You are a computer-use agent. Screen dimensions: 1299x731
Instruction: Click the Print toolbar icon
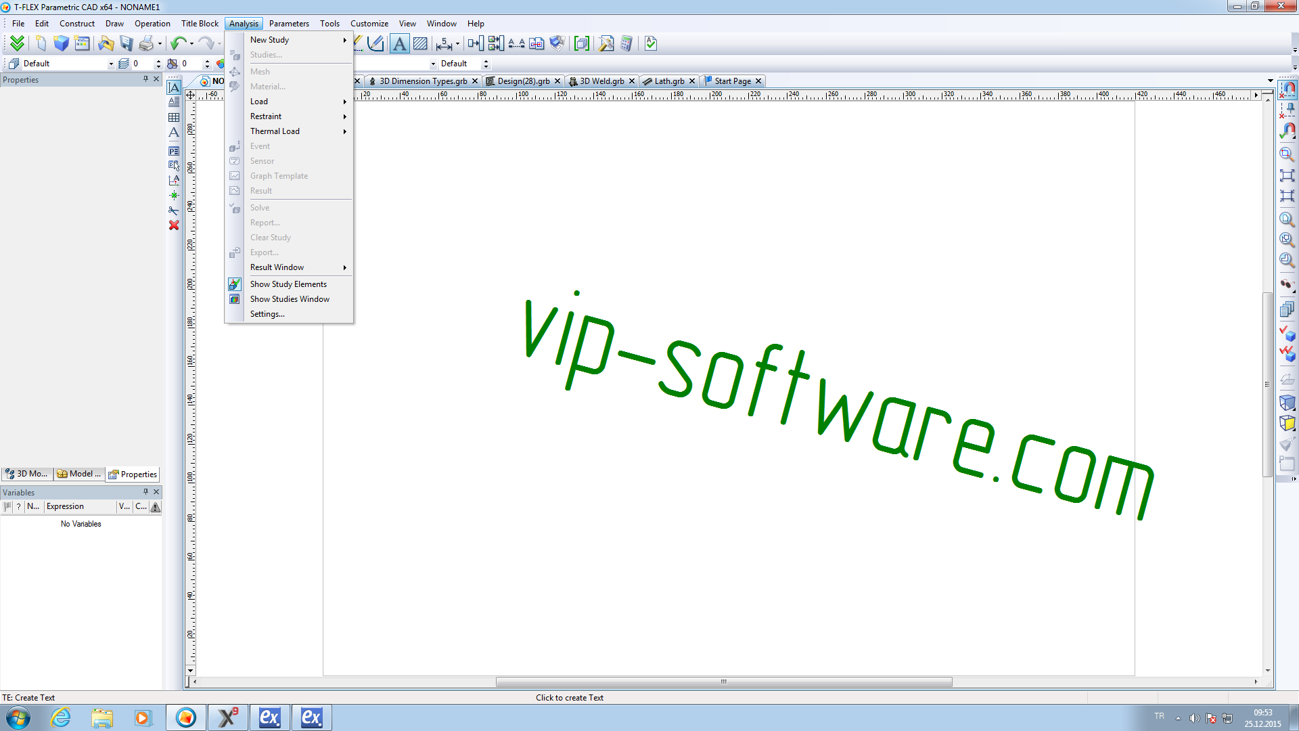click(145, 43)
